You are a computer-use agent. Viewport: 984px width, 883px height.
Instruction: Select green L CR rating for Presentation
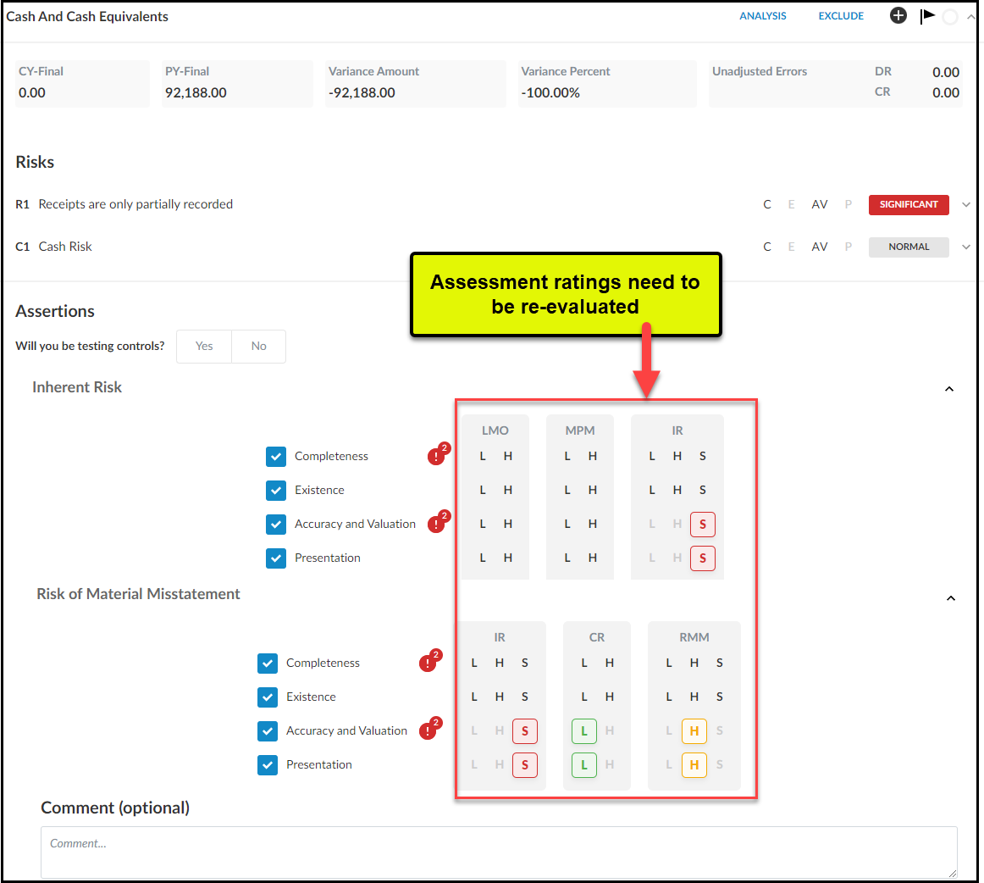(583, 765)
